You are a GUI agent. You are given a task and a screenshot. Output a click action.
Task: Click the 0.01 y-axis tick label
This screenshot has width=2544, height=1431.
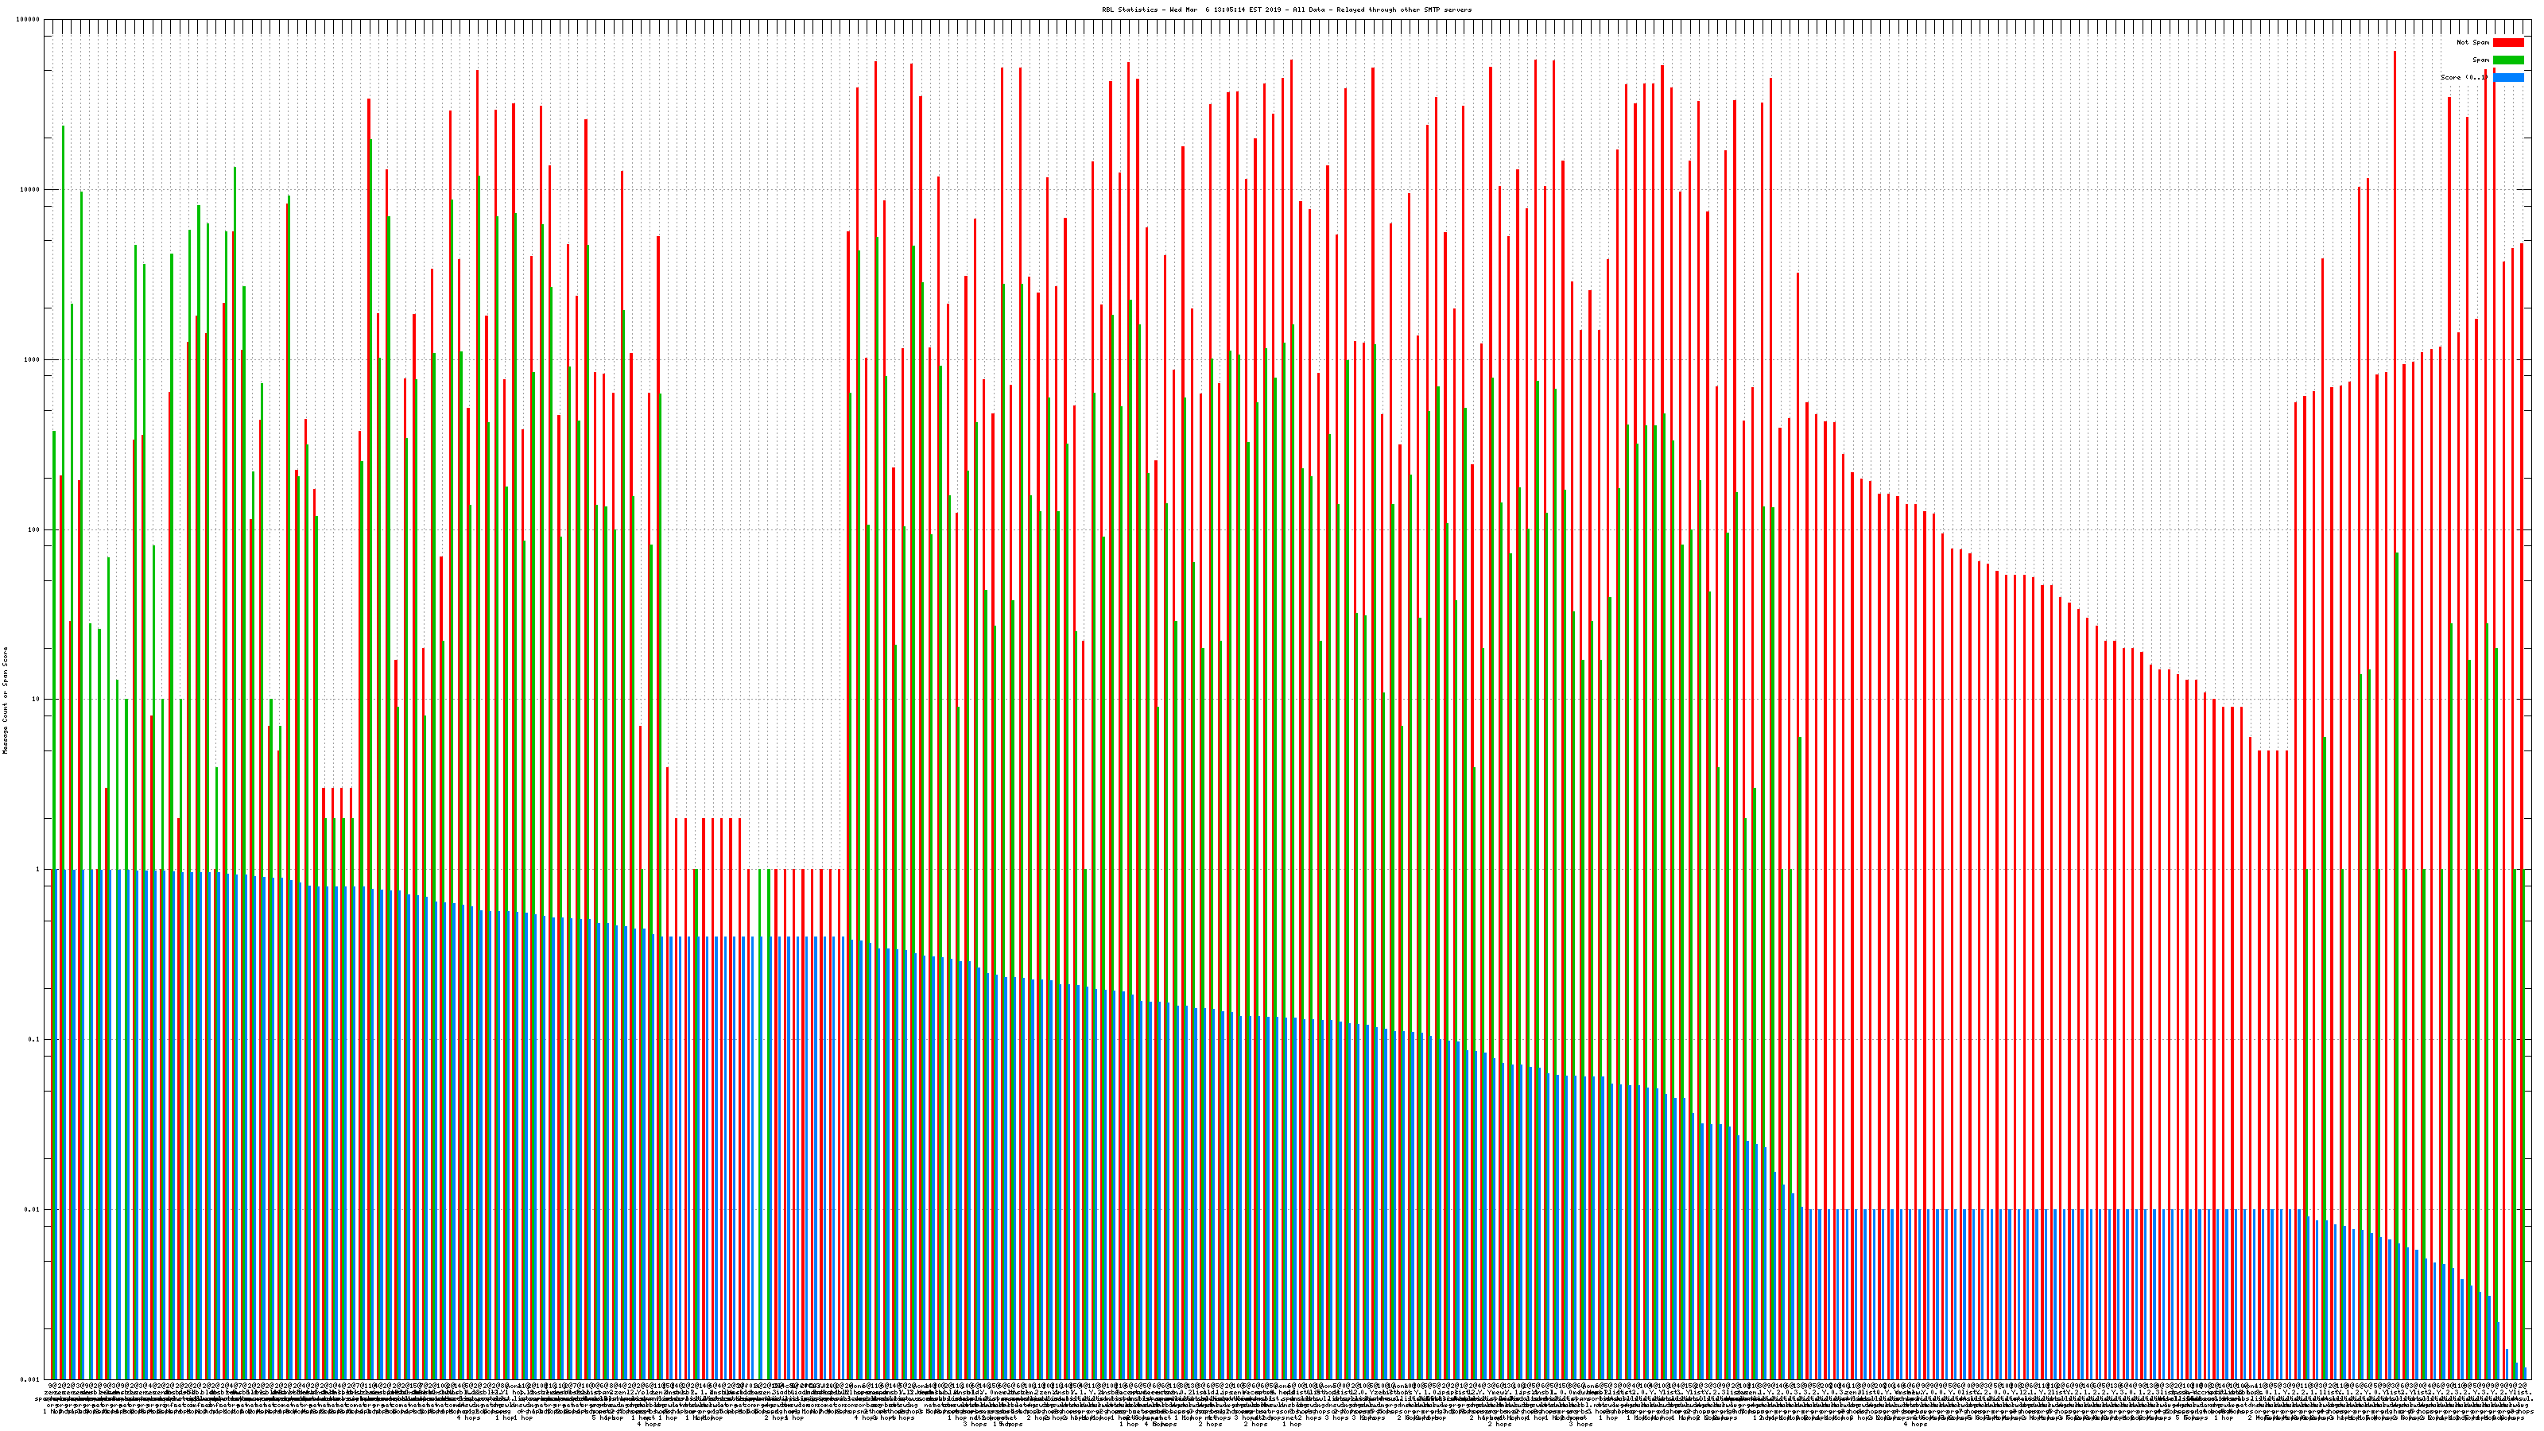coord(33,1208)
